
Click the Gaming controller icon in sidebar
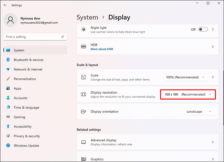8,117
